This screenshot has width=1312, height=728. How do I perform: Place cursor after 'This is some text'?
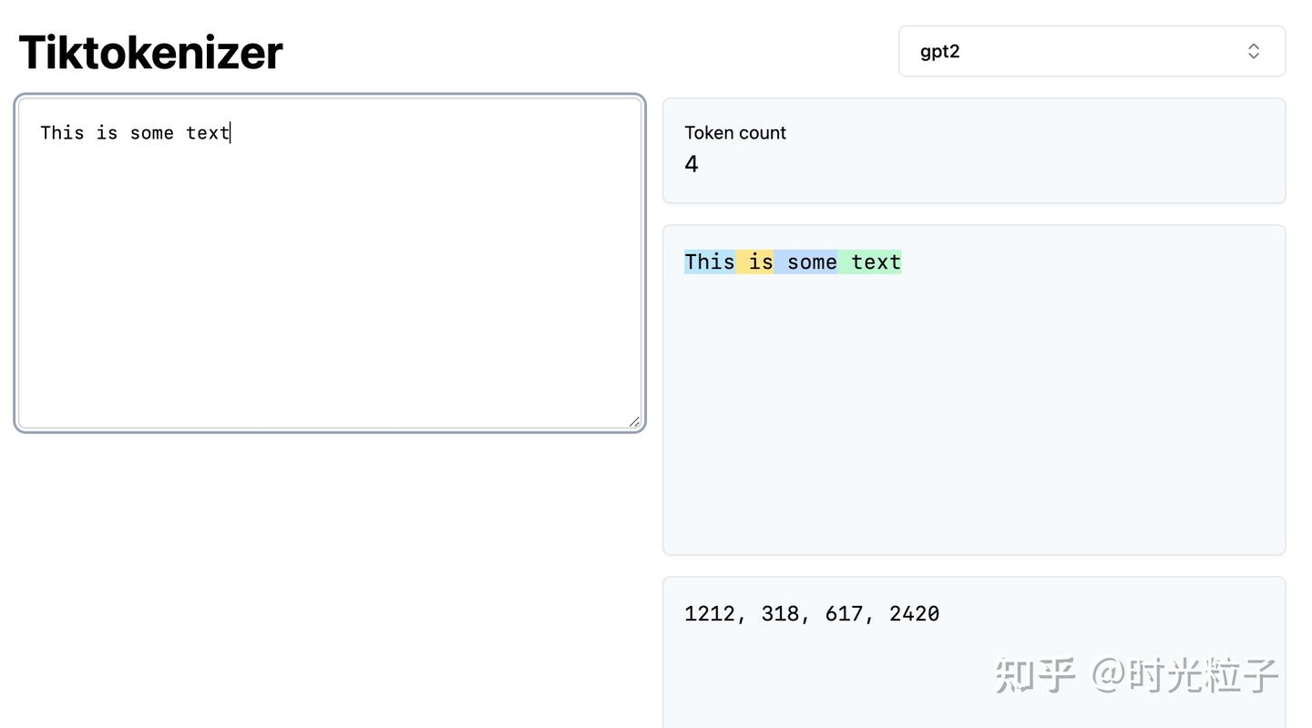pyautogui.click(x=231, y=132)
